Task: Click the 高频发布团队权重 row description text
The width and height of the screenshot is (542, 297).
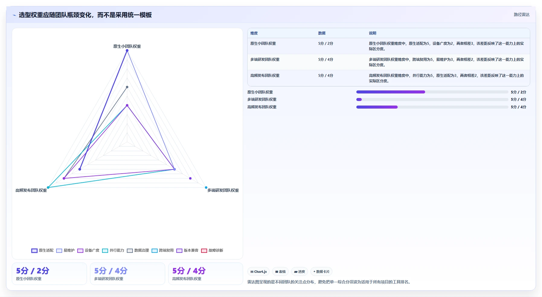Action: 446,78
